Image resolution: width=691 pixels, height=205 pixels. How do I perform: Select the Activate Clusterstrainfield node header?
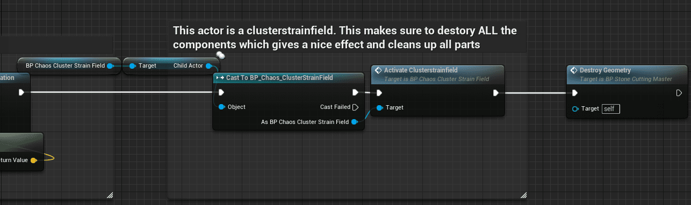(x=437, y=74)
